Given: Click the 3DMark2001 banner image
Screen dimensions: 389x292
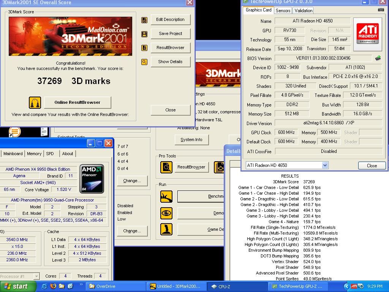Looking at the screenshot, I should (70, 36).
